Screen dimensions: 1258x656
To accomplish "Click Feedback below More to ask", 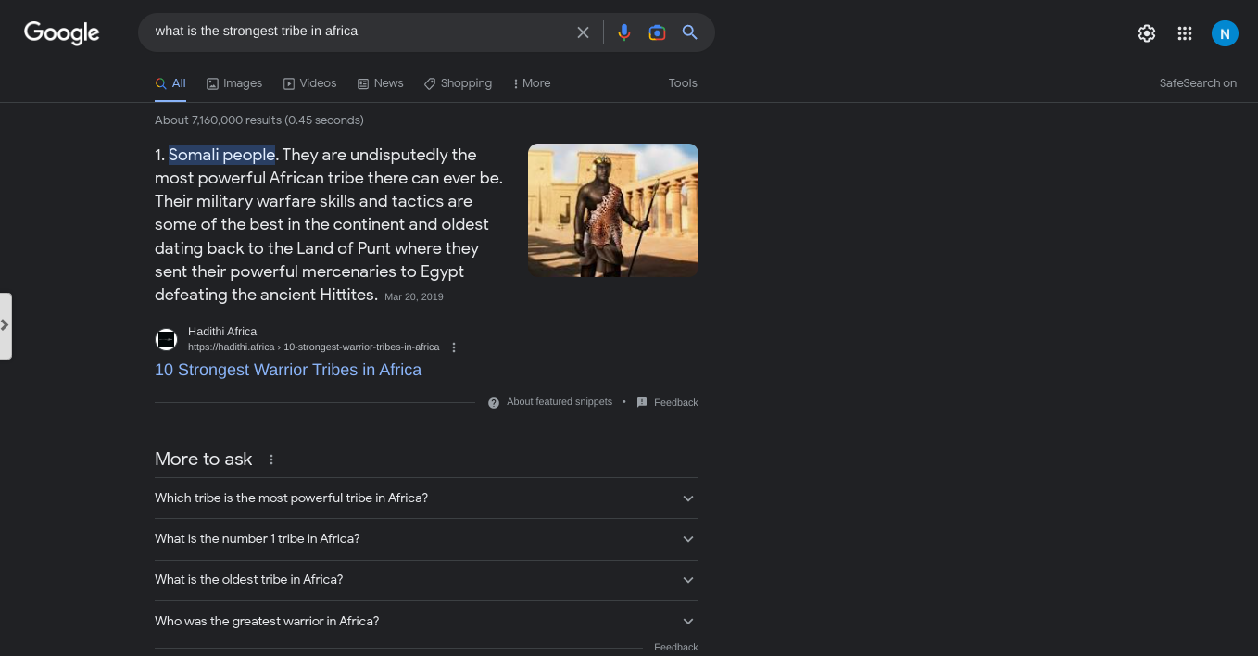I will click(675, 647).
